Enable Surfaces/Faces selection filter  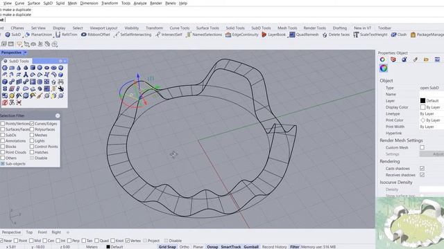tap(3, 129)
